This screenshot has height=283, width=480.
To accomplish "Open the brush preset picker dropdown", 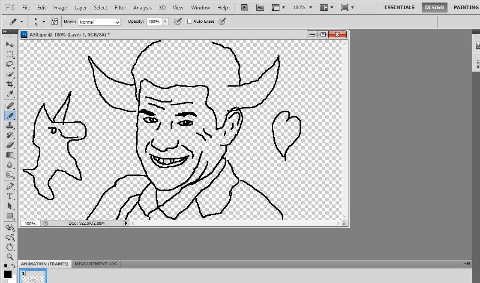I will pos(44,21).
